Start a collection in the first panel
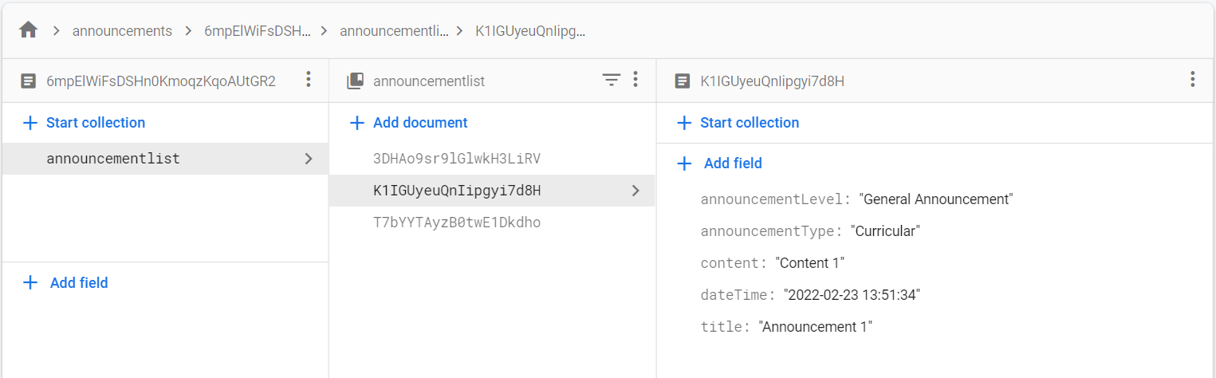This screenshot has width=1216, height=378. (84, 123)
